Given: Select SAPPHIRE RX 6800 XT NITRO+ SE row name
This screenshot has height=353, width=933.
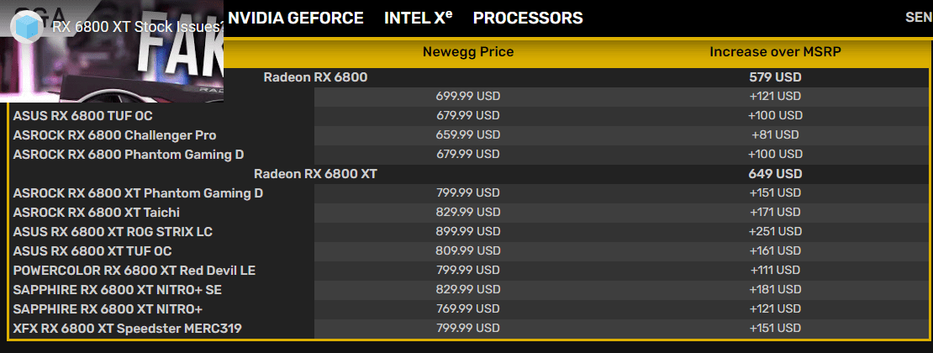Looking at the screenshot, I should coord(118,290).
